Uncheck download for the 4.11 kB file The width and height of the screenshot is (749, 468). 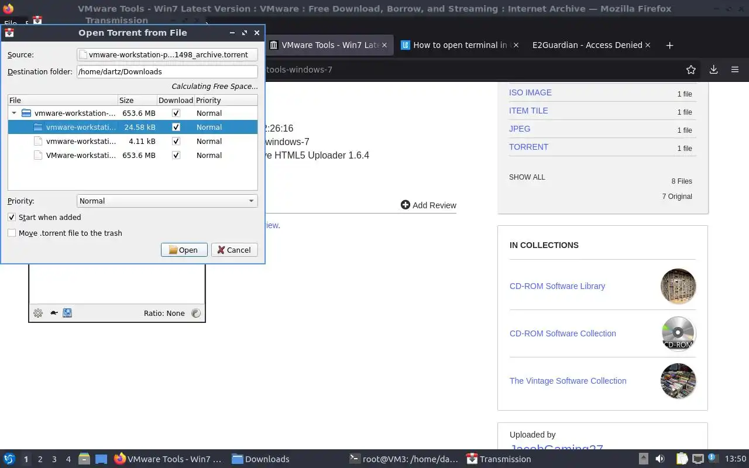(x=176, y=141)
